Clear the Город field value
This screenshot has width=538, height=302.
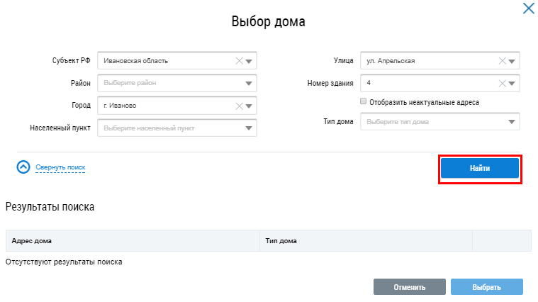coord(239,106)
